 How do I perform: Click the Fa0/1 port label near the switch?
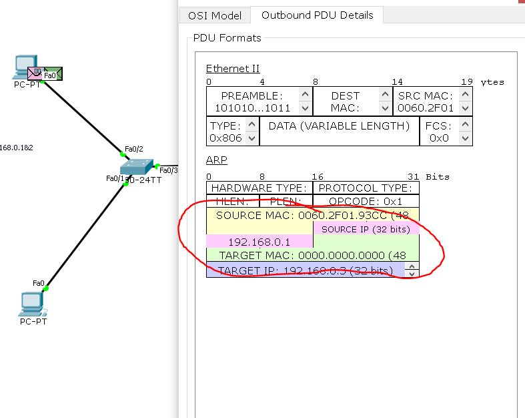coord(115,178)
